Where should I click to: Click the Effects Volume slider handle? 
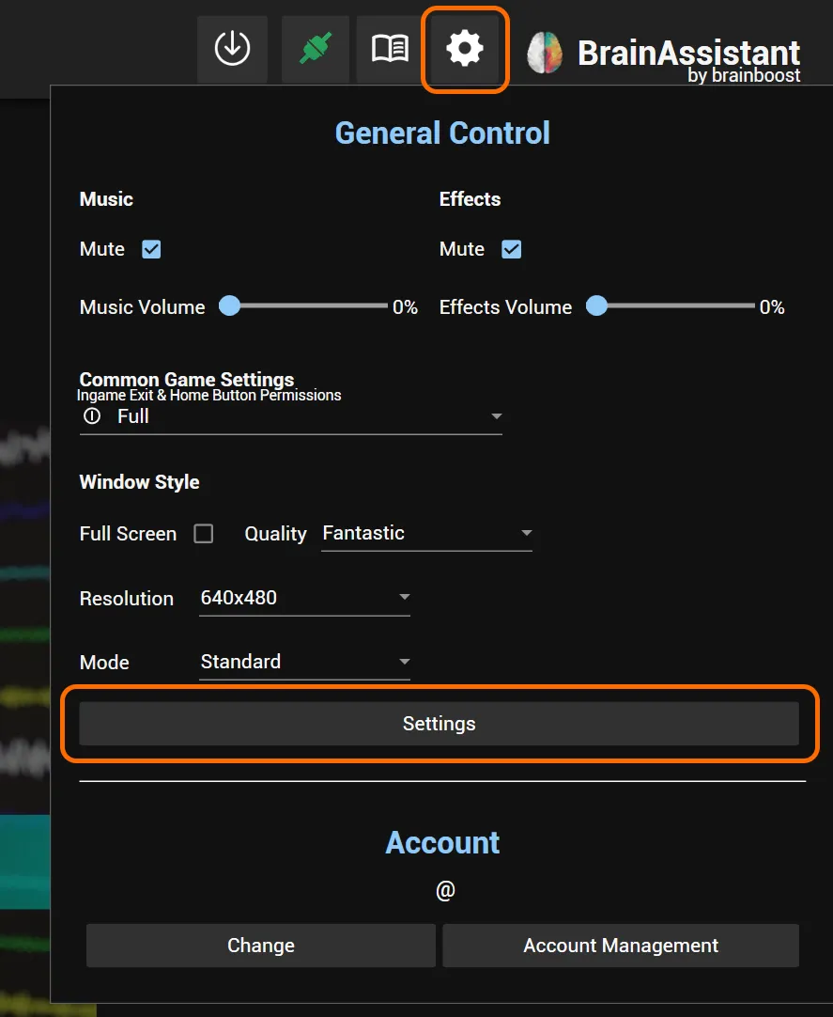coord(596,305)
